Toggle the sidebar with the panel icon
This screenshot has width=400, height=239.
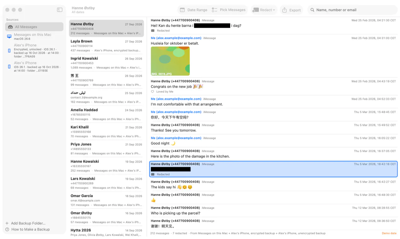point(60,10)
